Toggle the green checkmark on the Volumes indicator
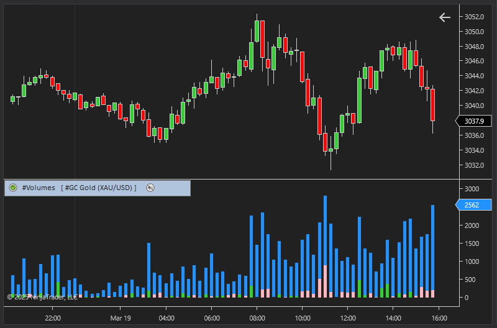The image size is (497, 328). coord(13,188)
